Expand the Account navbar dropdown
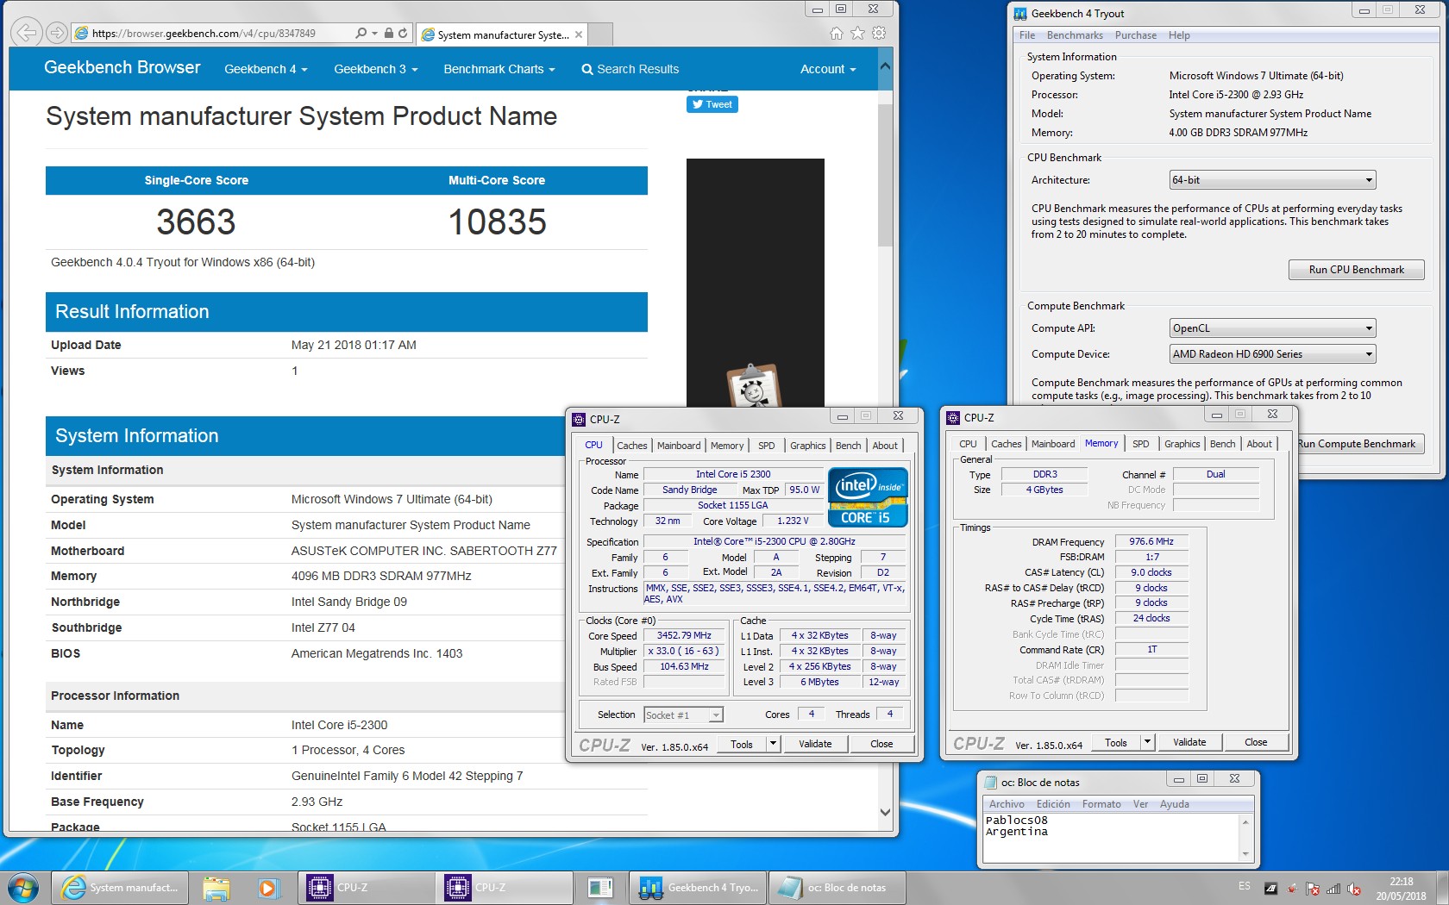Image resolution: width=1449 pixels, height=905 pixels. click(828, 69)
